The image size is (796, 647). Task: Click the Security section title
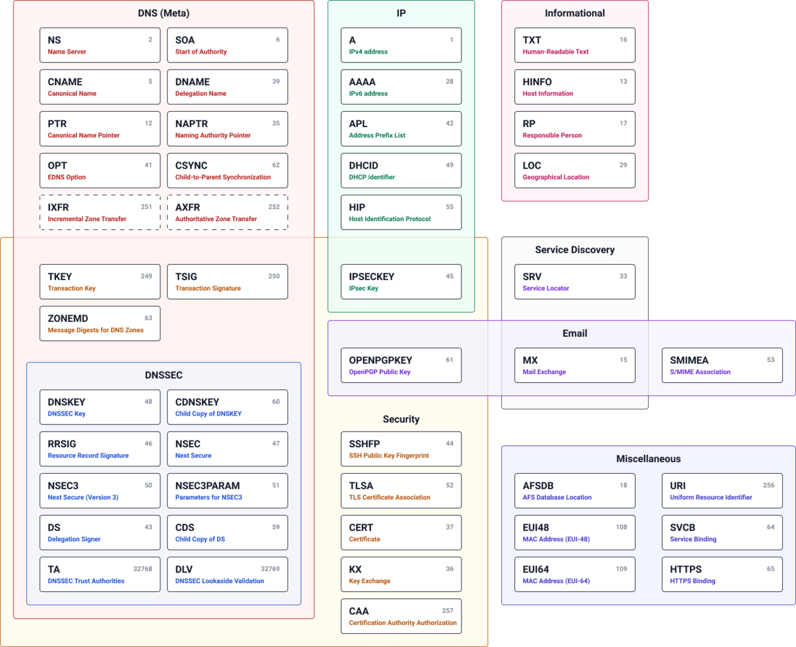click(401, 419)
